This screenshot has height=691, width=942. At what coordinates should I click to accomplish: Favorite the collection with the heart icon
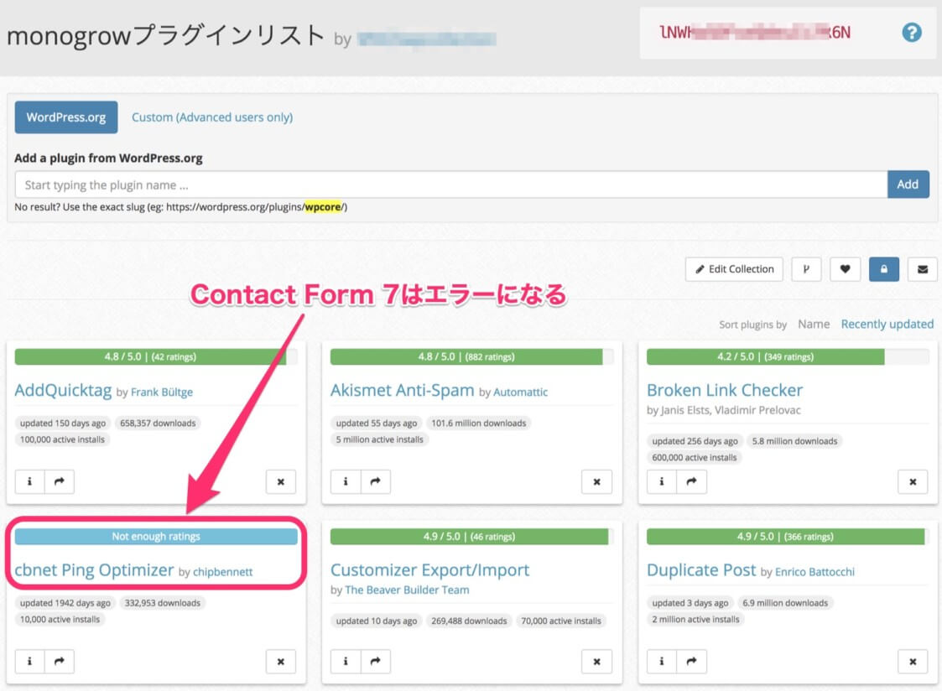845,269
